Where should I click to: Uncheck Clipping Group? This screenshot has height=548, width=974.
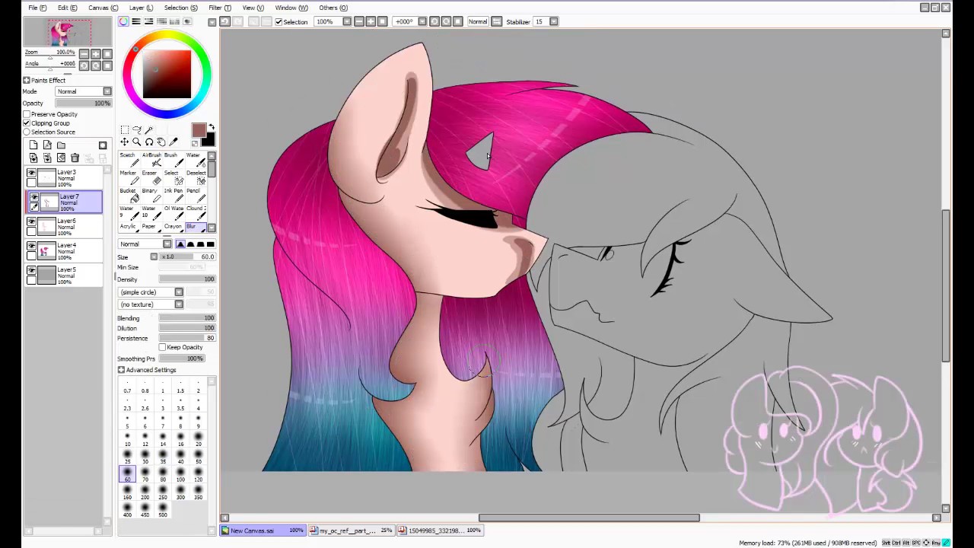(27, 123)
